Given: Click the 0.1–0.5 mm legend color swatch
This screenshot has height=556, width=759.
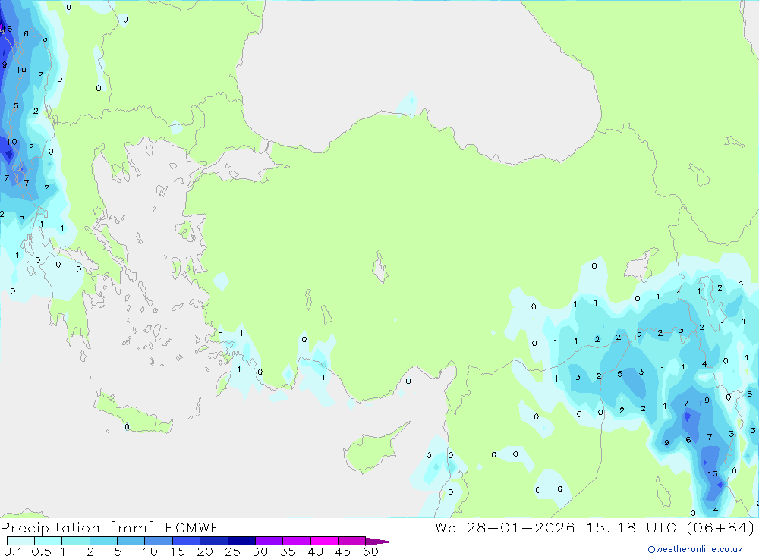Looking at the screenshot, I should (x=20, y=541).
